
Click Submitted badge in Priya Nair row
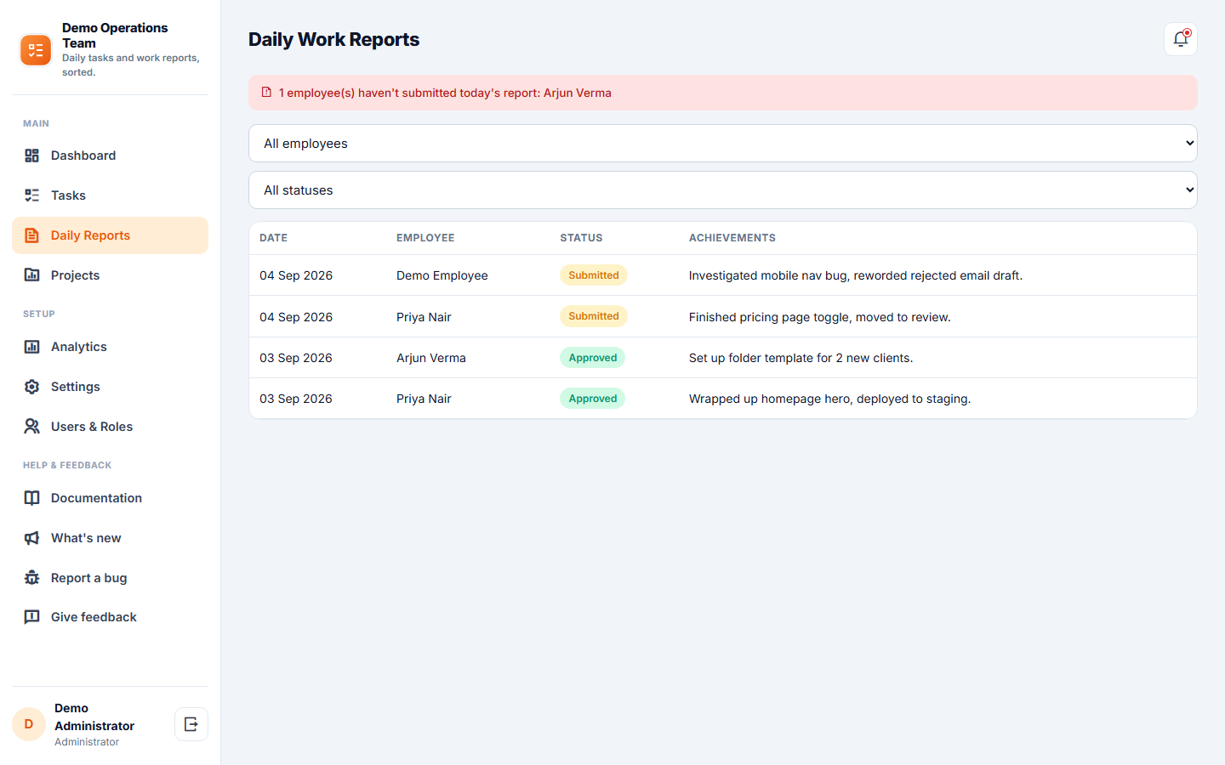click(x=594, y=316)
